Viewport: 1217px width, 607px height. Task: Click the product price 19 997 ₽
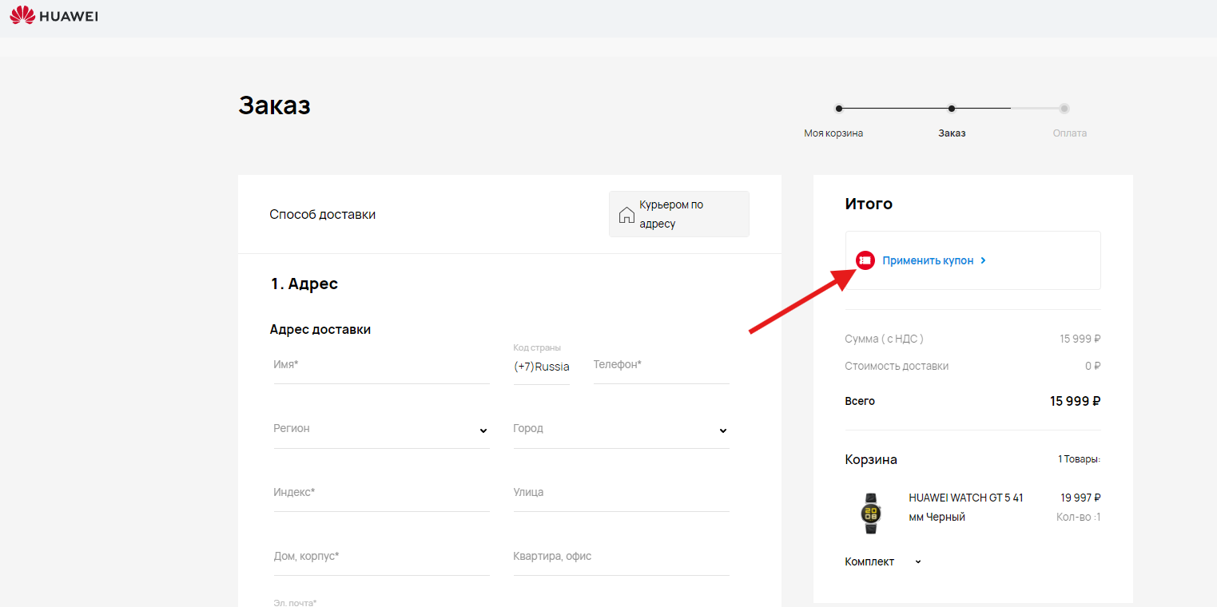[x=1080, y=498]
